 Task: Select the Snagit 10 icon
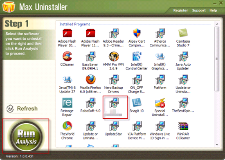click(137, 103)
